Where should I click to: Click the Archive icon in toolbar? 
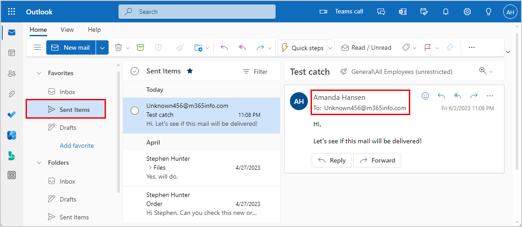[140, 47]
